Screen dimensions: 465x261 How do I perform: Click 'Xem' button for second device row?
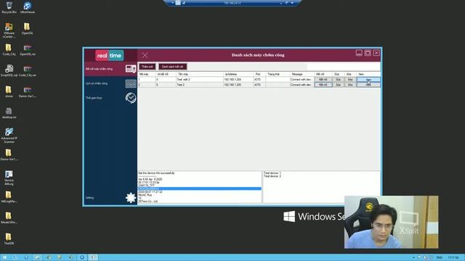point(368,85)
